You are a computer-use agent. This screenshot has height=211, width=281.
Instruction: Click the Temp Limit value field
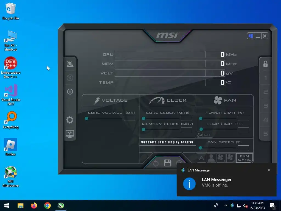coord(243,130)
